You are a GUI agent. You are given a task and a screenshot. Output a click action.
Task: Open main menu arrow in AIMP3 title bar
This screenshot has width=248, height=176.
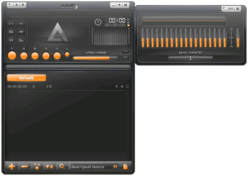tap(10, 5)
